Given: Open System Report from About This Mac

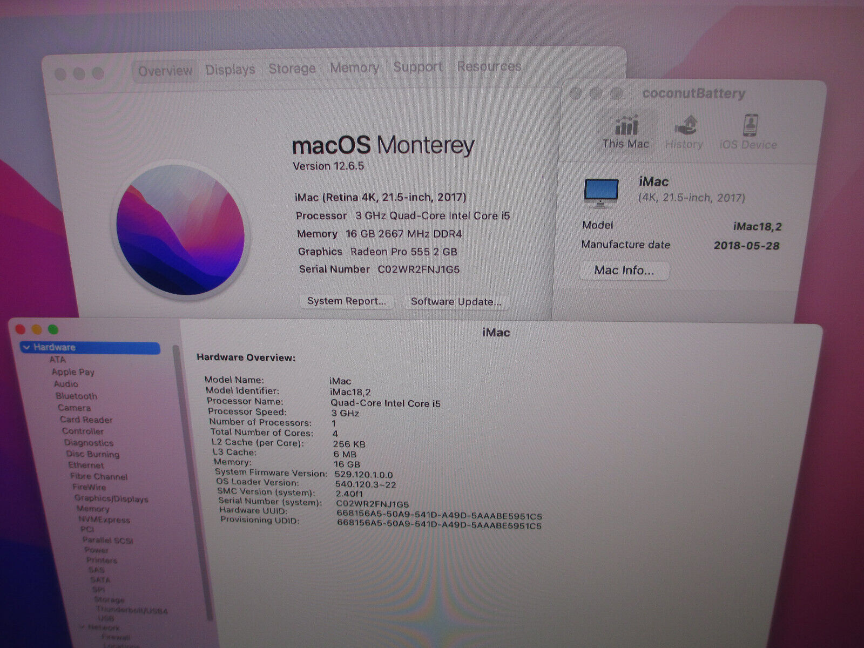Looking at the screenshot, I should coord(347,301).
